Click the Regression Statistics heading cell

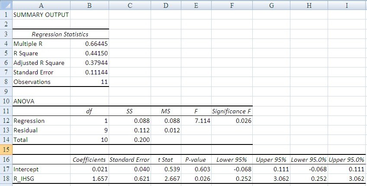tap(60, 34)
